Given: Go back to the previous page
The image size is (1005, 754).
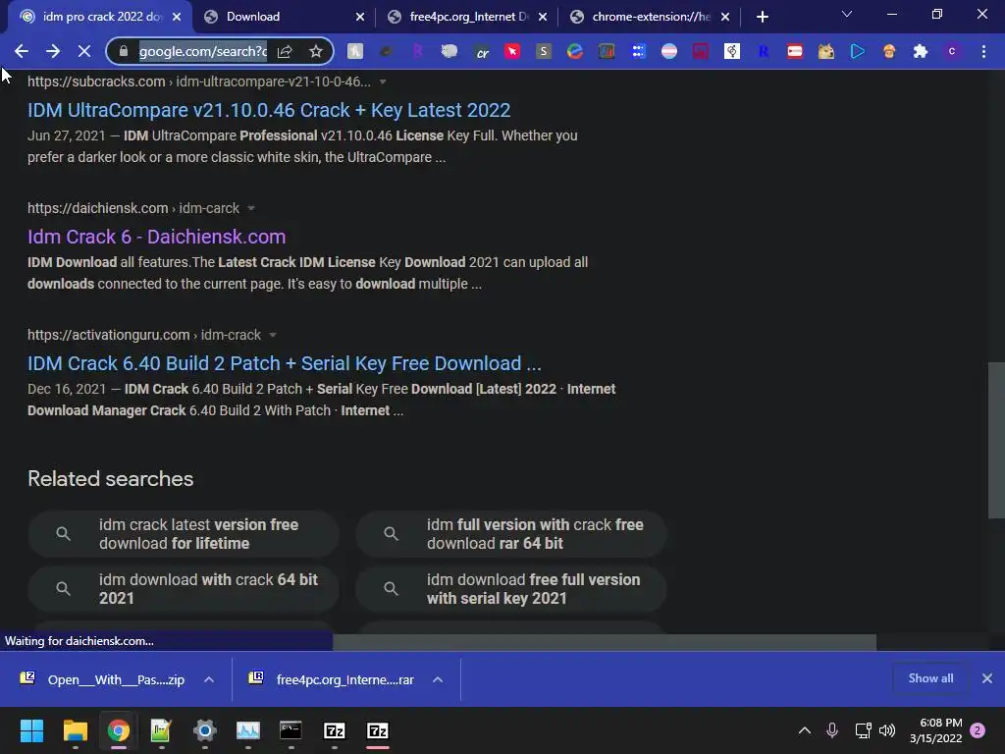Looking at the screenshot, I should point(22,51).
